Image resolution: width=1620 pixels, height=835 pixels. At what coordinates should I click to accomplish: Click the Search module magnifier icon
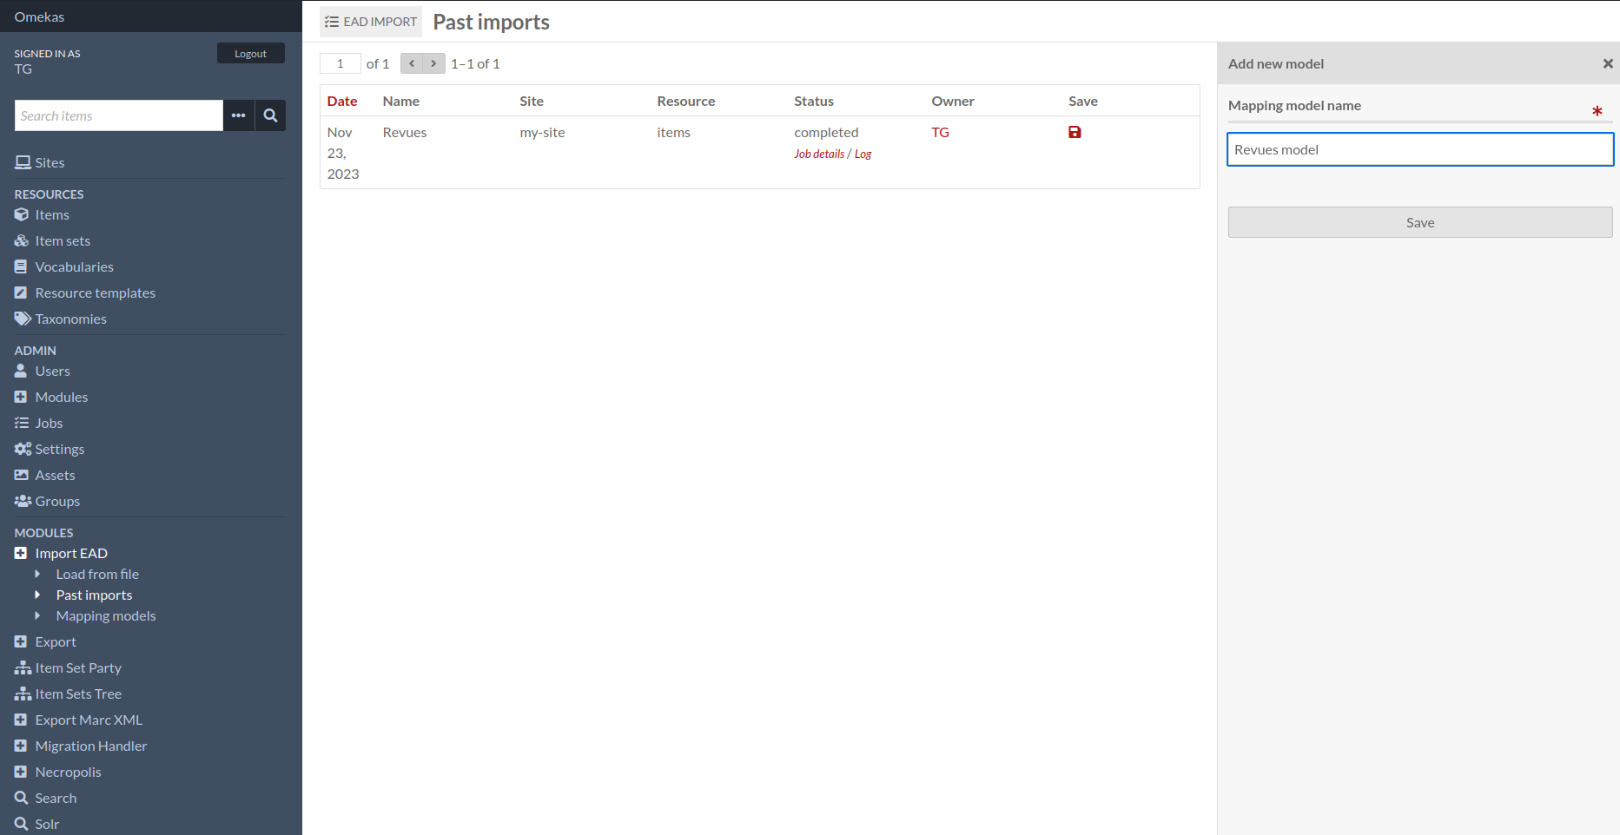22,798
